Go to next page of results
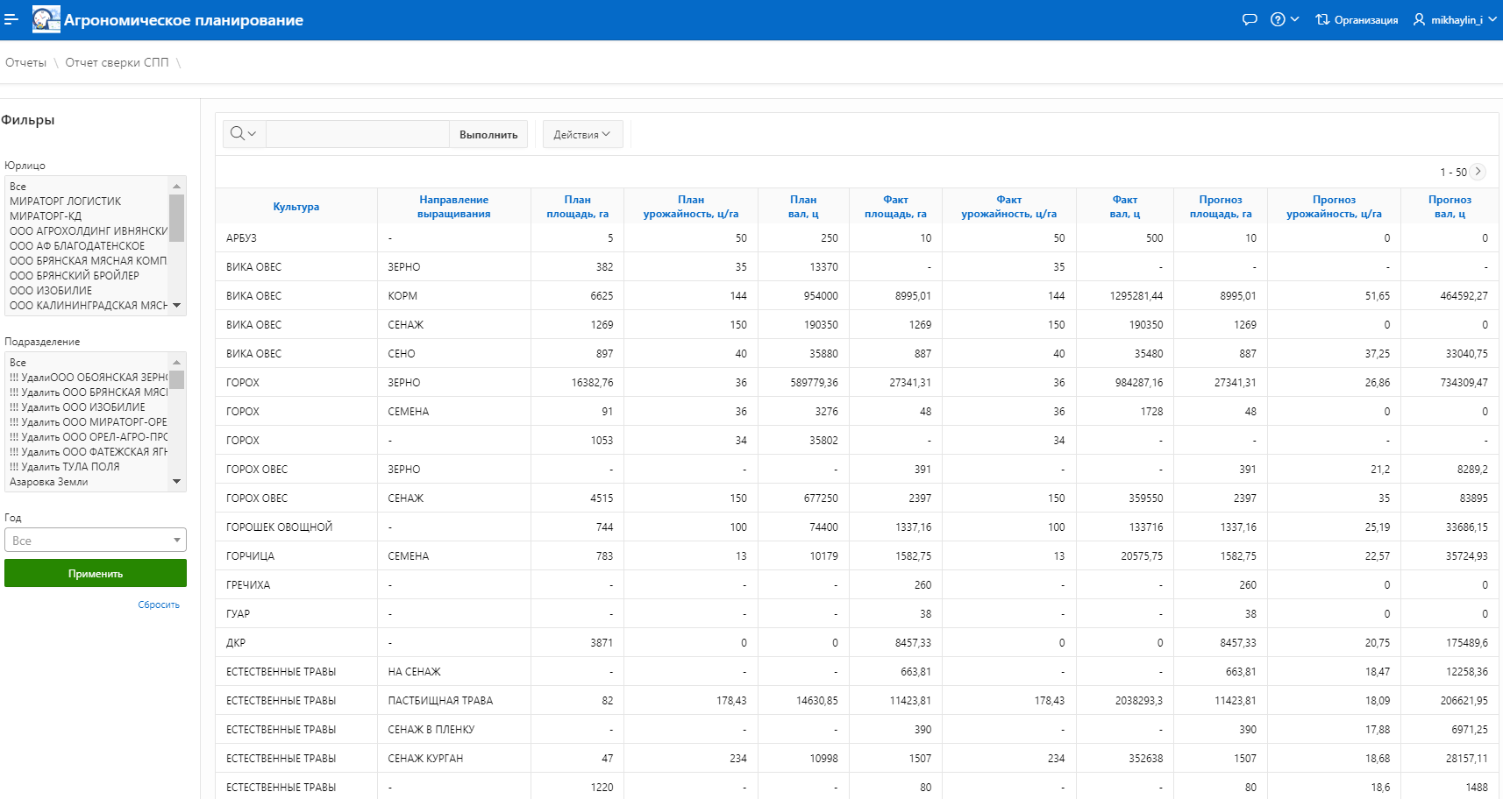The image size is (1503, 799). (x=1478, y=172)
